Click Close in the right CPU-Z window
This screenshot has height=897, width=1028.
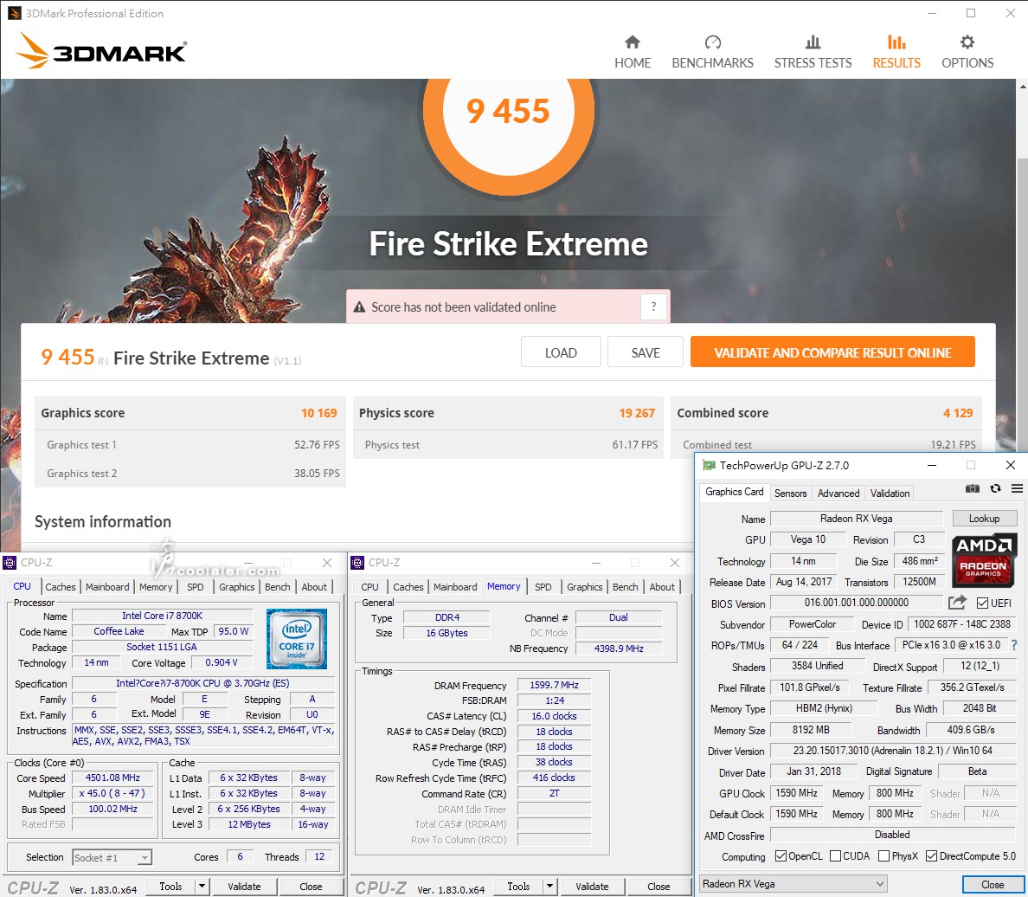(659, 887)
